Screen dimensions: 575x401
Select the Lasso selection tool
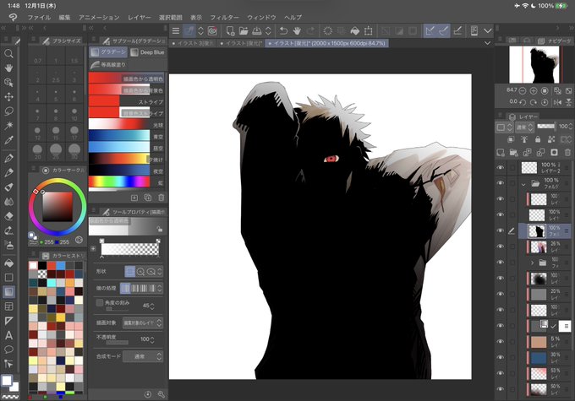coord(8,111)
